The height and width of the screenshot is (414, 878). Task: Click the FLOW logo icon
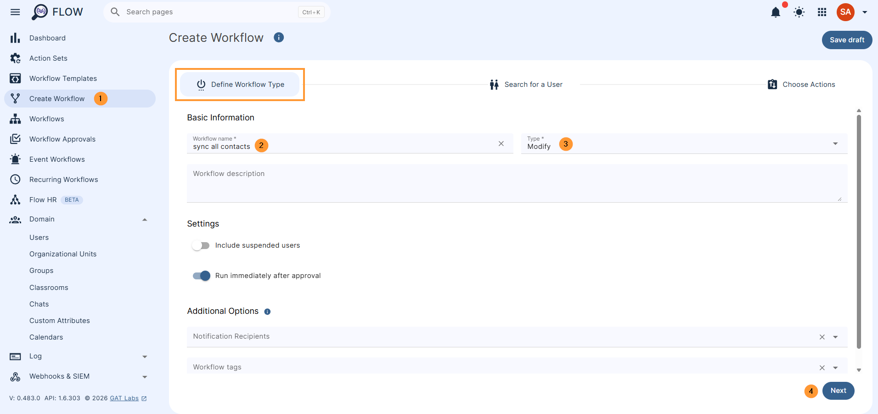point(40,12)
